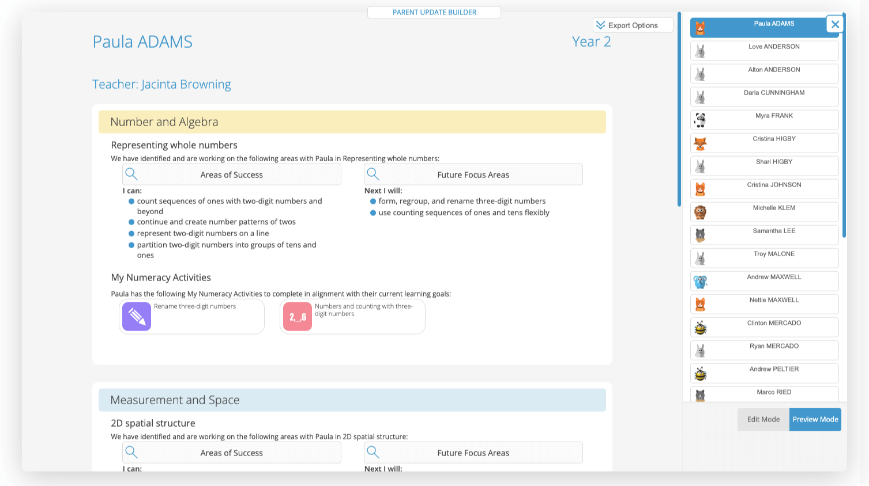Screen dimensions: 869x486
Task: Click the double-chevron Export Options icon
Action: (x=601, y=25)
